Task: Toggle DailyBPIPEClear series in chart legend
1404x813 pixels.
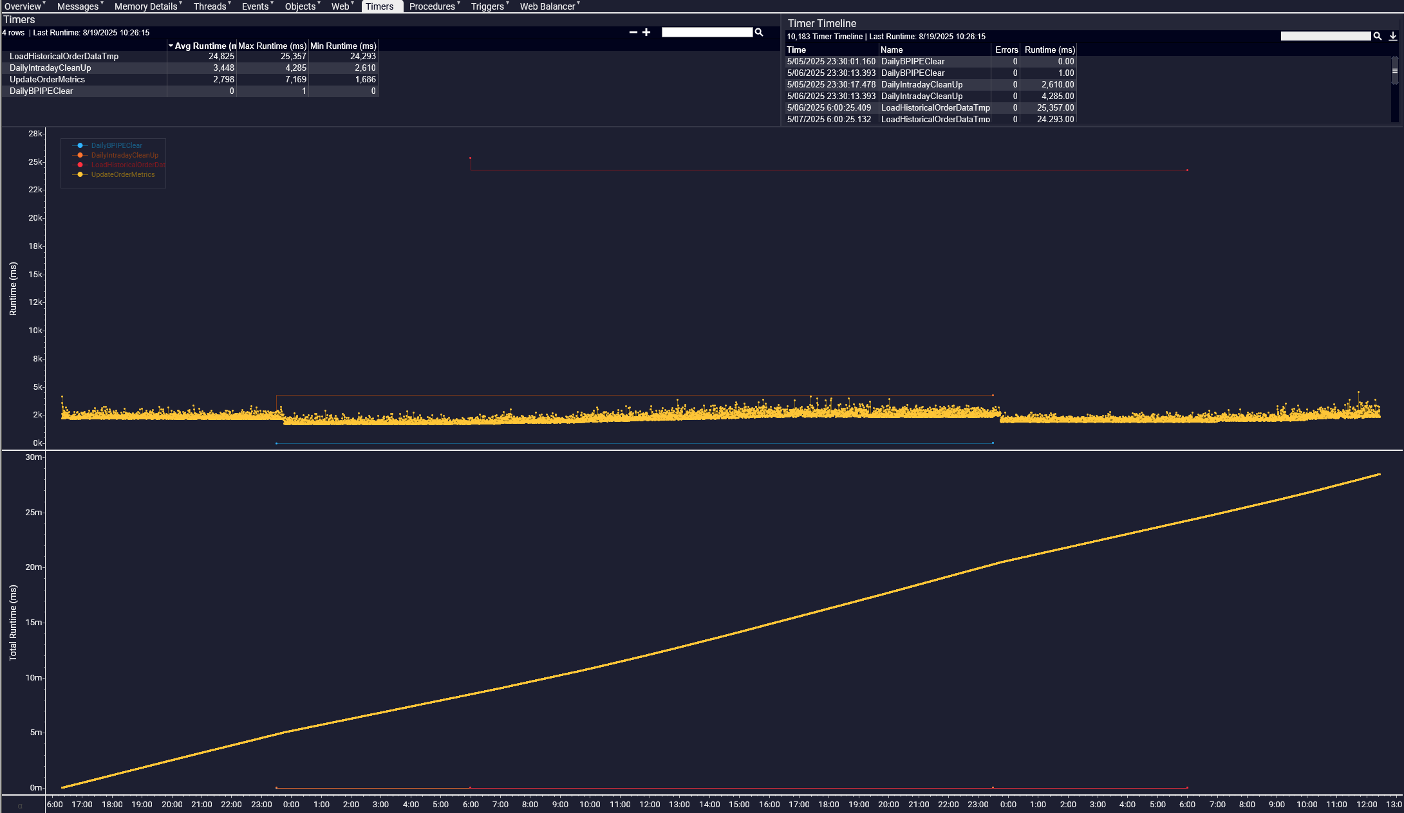Action: click(x=116, y=145)
